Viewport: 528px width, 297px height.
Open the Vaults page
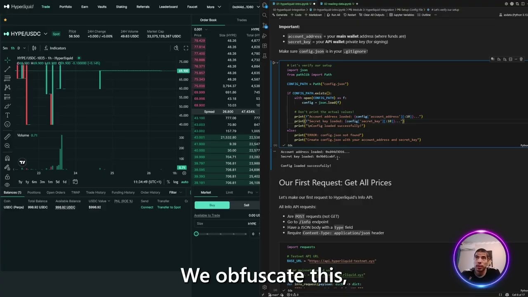coord(102,7)
